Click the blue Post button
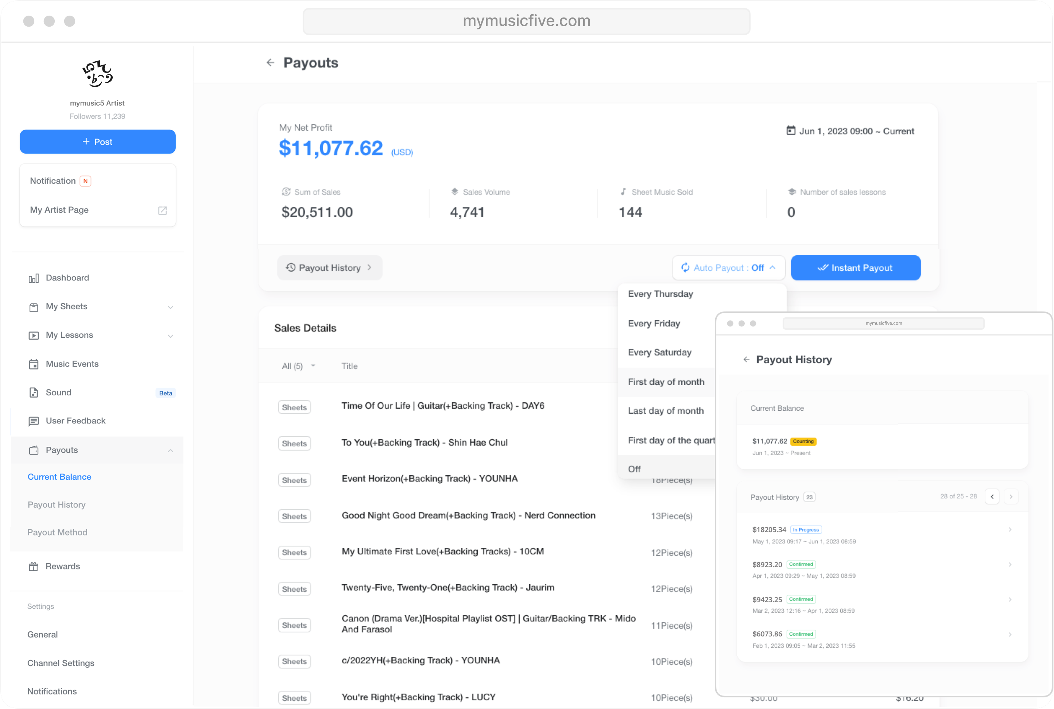Viewport: 1054px width, 709px height. pyautogui.click(x=98, y=142)
